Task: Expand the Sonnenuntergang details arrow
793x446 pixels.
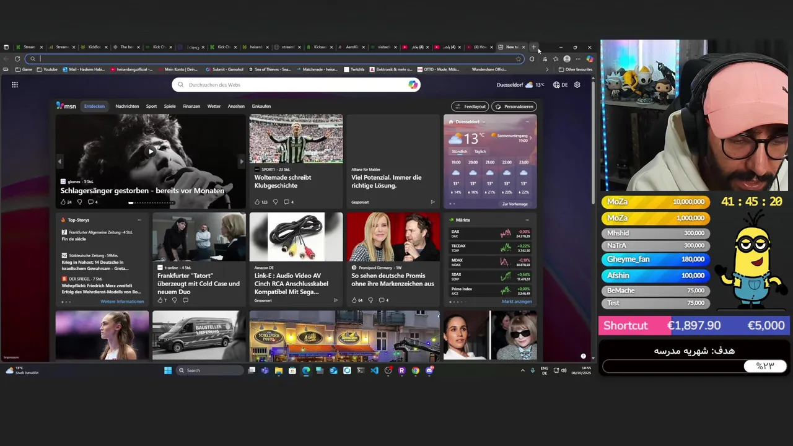Action: click(530, 138)
